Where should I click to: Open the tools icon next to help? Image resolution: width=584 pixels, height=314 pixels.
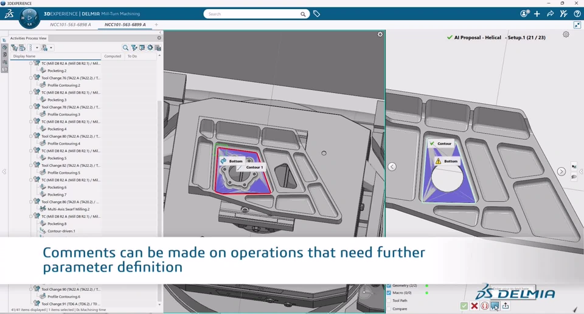[563, 14]
